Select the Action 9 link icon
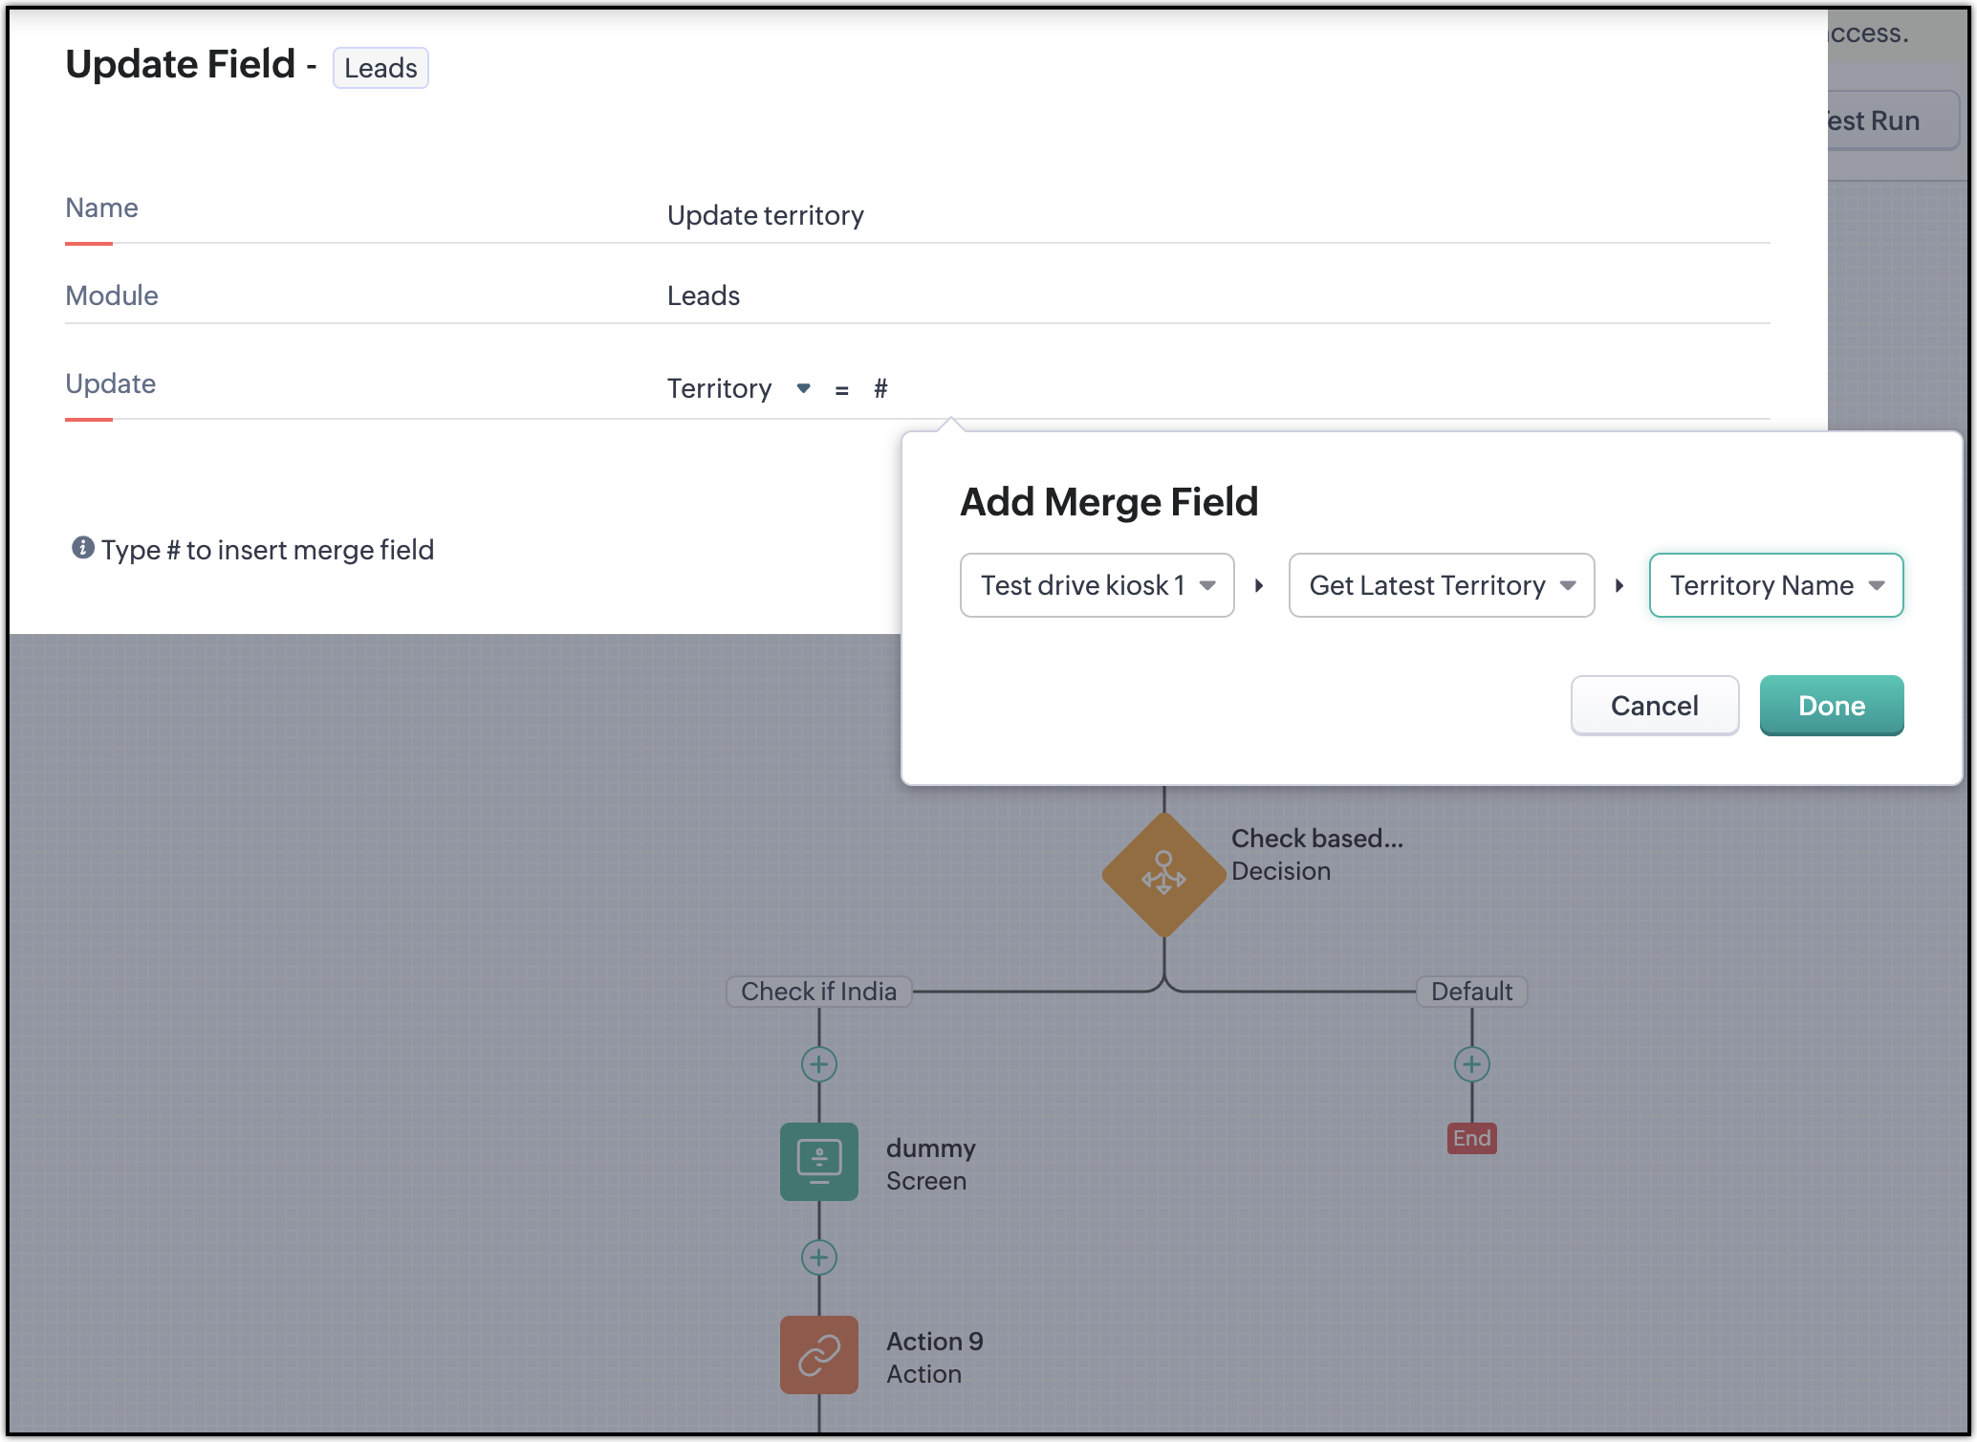The height and width of the screenshot is (1442, 1977). 819,1354
